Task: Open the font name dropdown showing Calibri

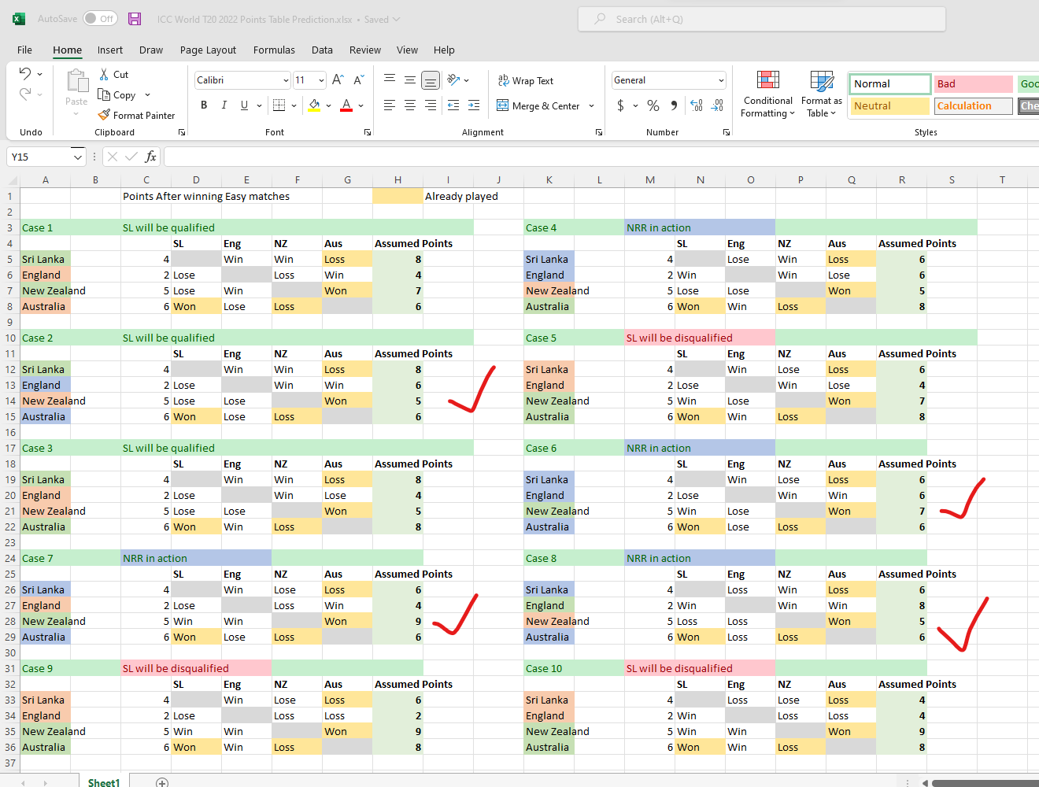Action: click(x=286, y=80)
